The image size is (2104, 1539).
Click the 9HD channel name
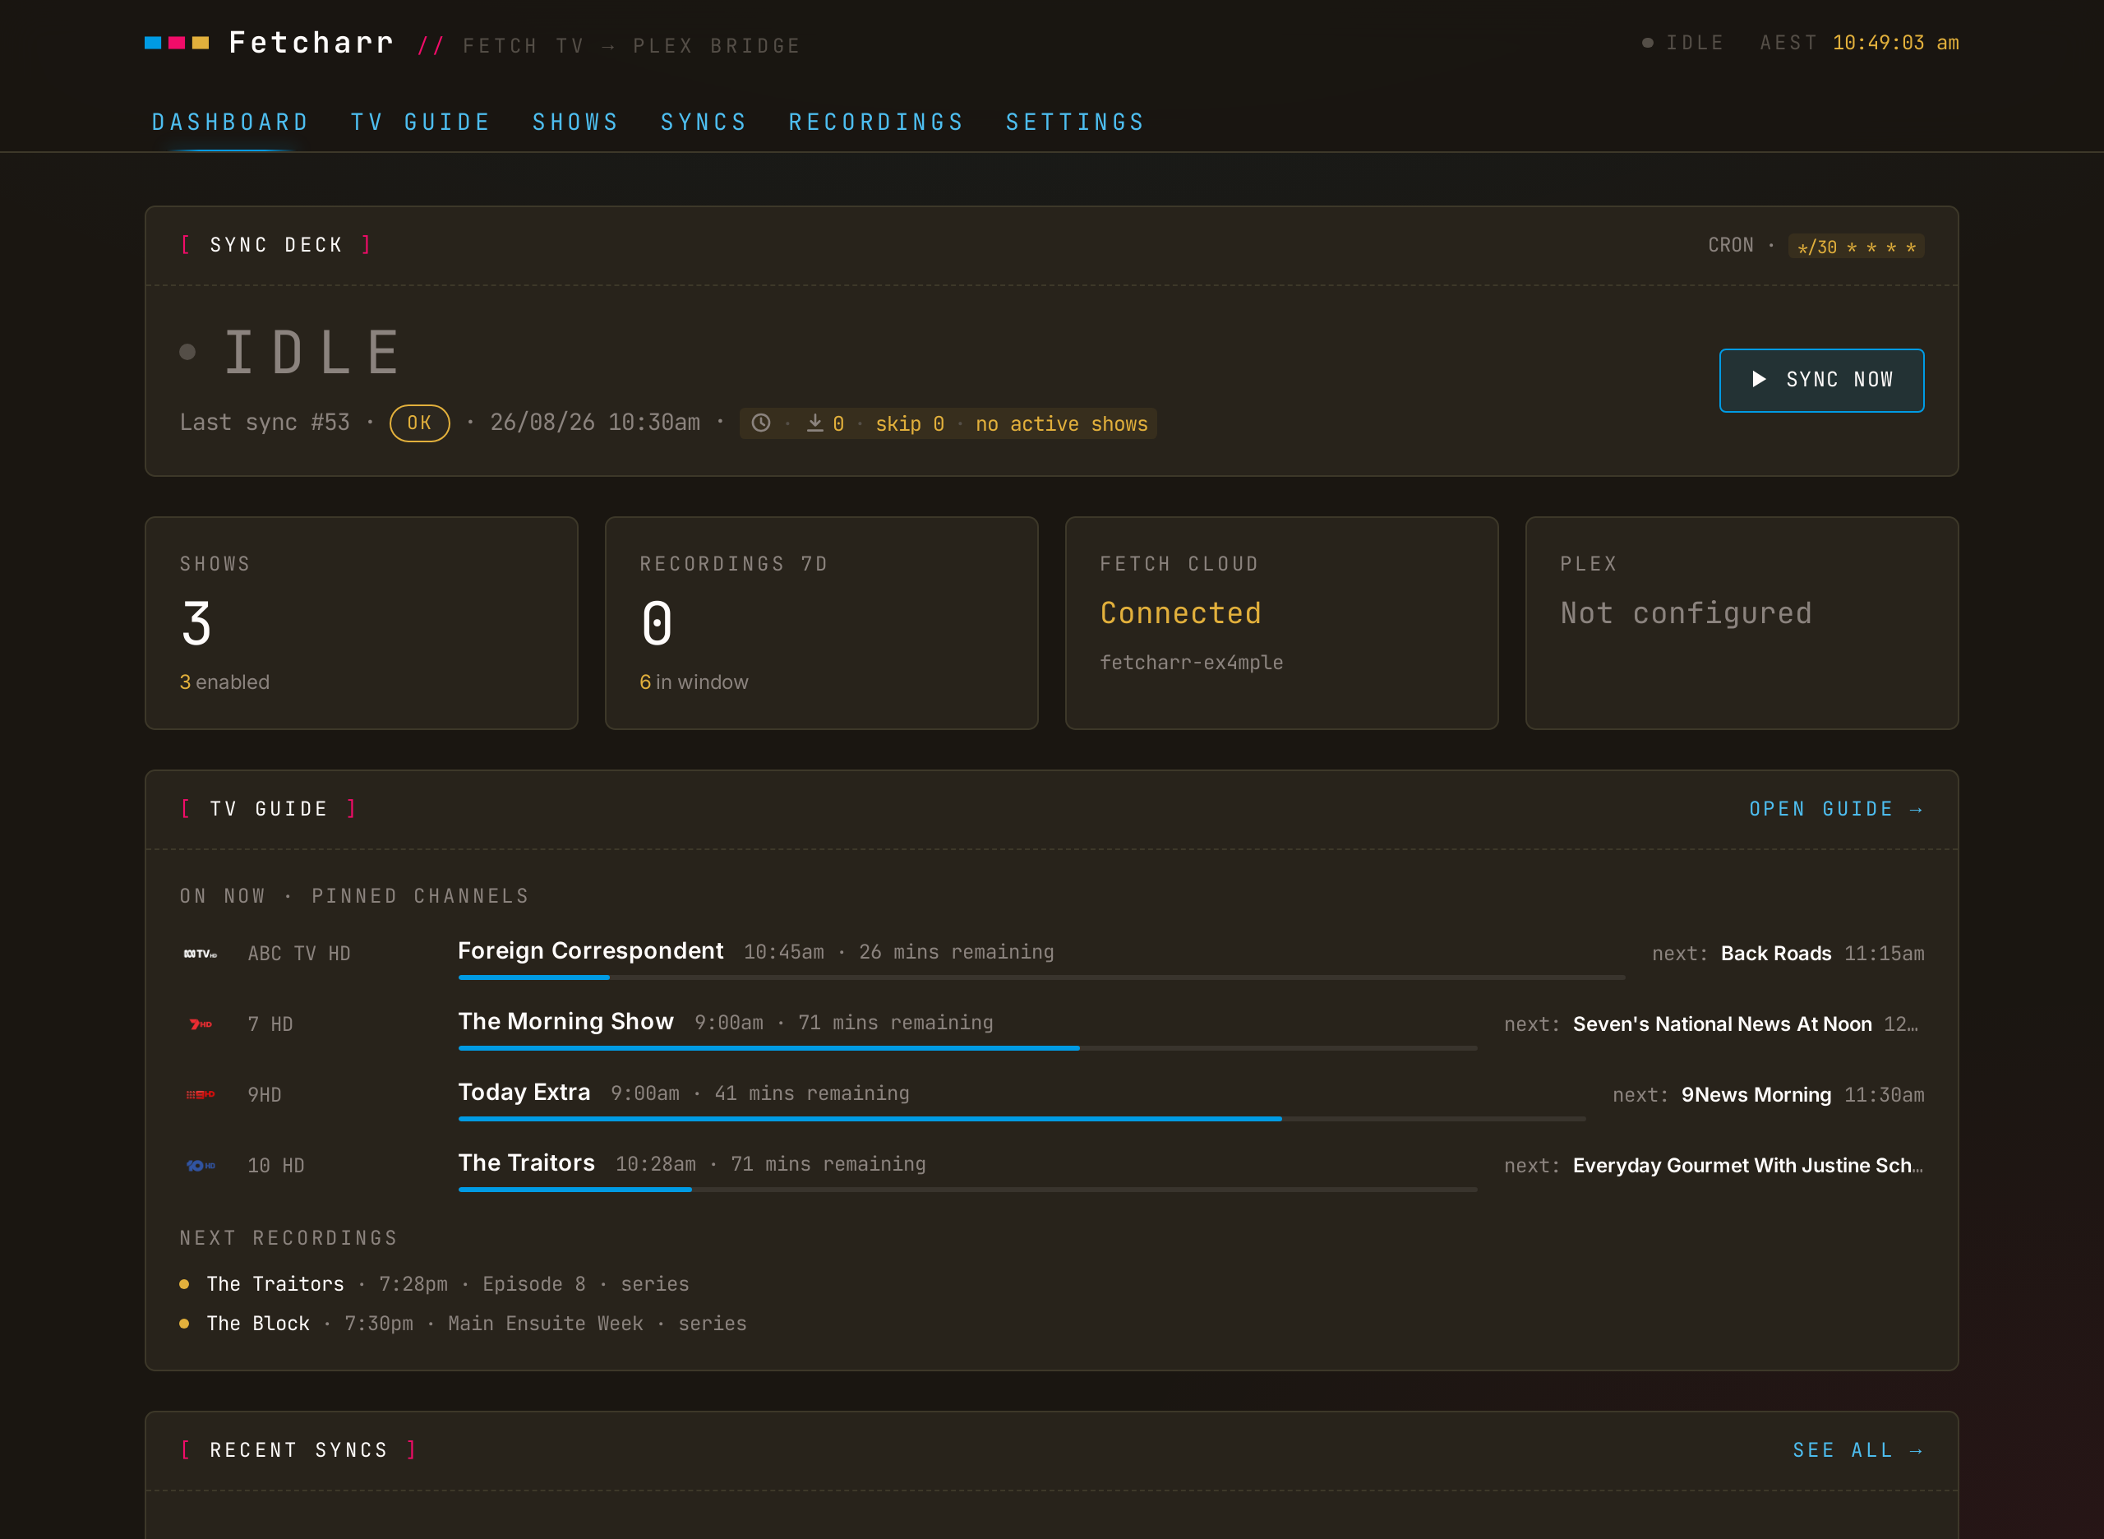[x=265, y=1096]
